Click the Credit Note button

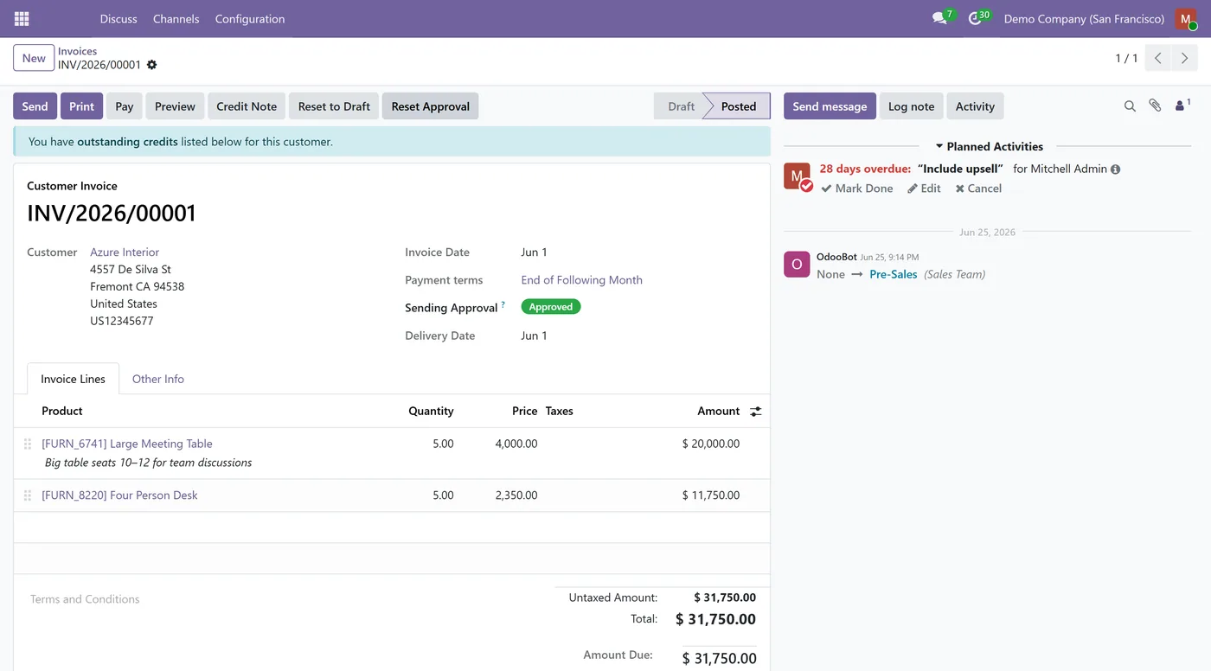click(x=247, y=106)
